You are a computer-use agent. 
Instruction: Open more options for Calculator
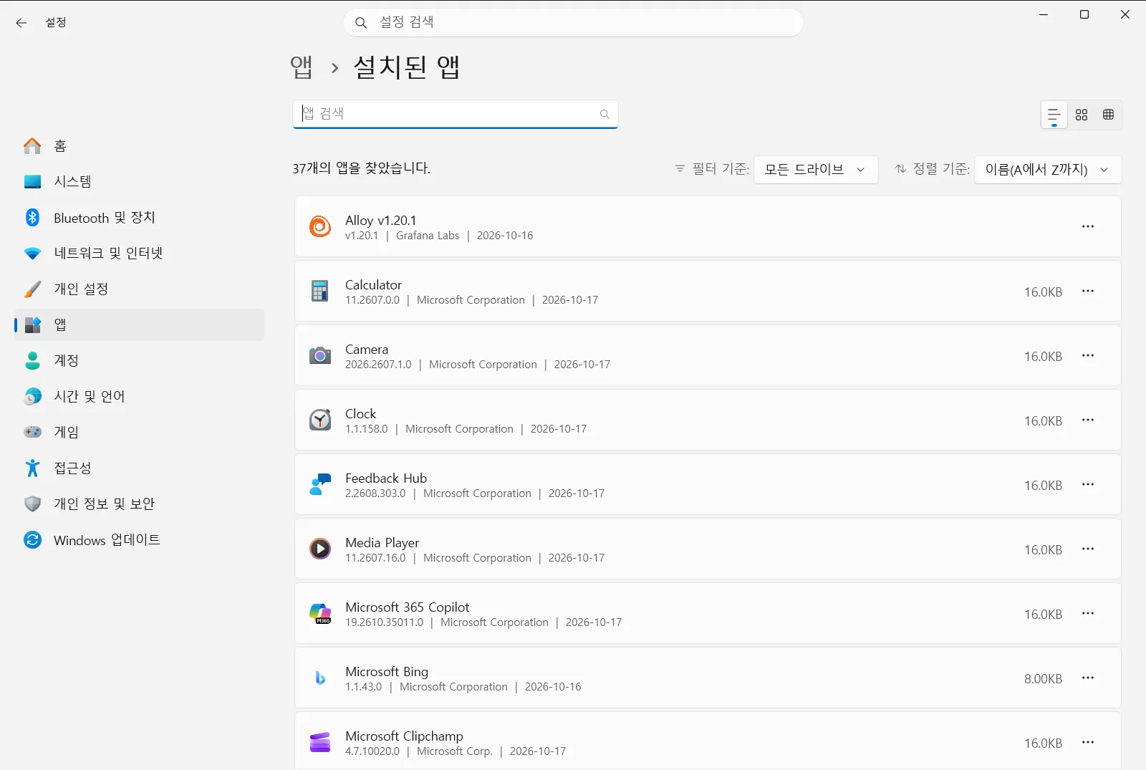click(1088, 291)
